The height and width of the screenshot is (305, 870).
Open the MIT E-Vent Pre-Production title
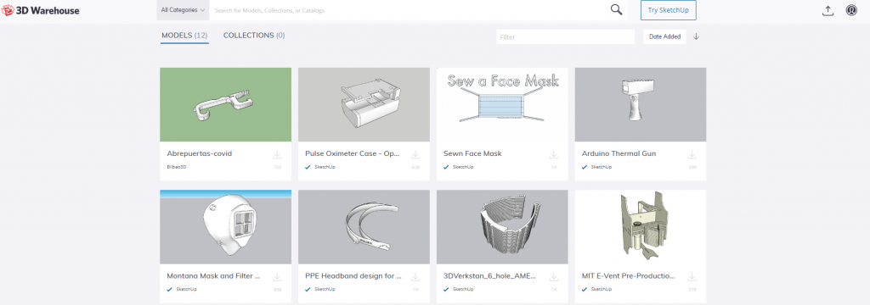[x=628, y=275]
